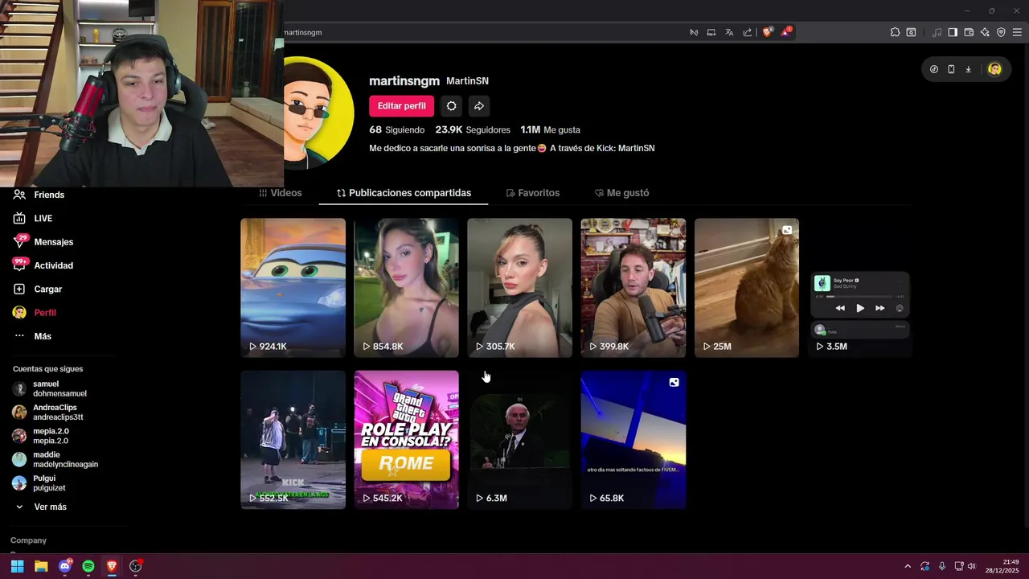
Task: Open the FIVEM post with 65.8K views
Action: point(633,439)
